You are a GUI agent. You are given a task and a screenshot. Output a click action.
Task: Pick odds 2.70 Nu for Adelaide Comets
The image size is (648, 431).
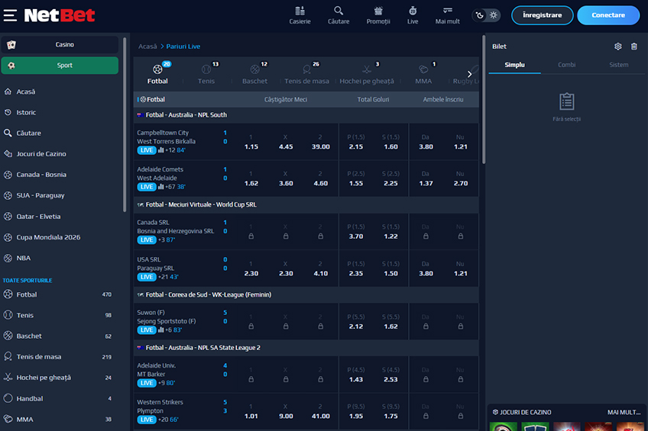tap(460, 179)
